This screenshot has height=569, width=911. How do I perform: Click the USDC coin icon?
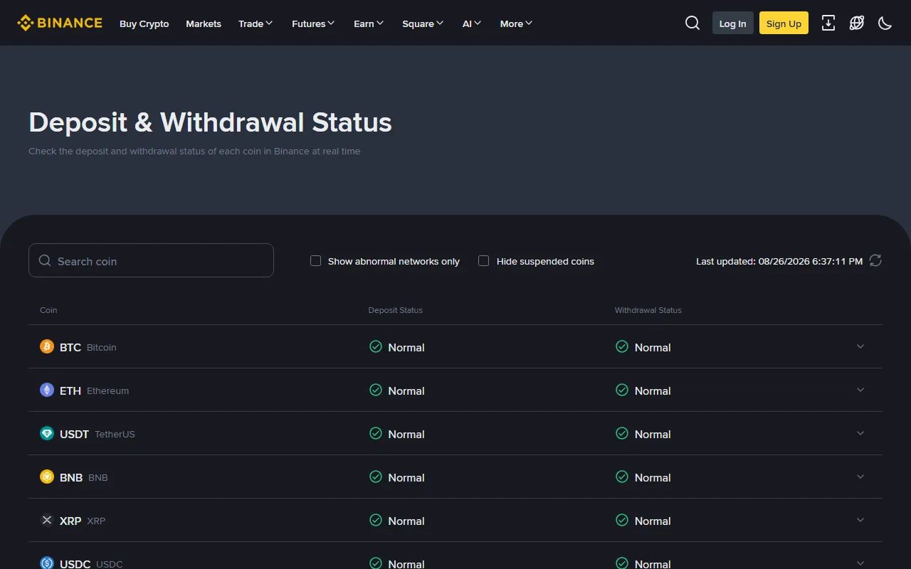pos(47,563)
